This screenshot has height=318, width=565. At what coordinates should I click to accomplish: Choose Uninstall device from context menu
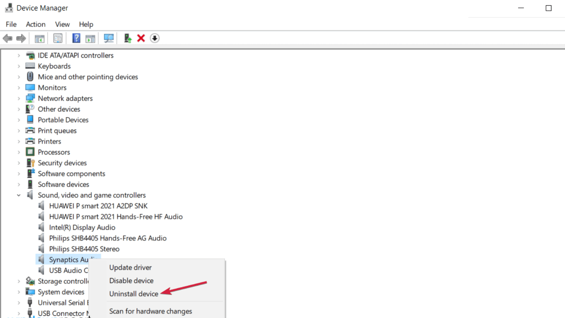tap(133, 294)
